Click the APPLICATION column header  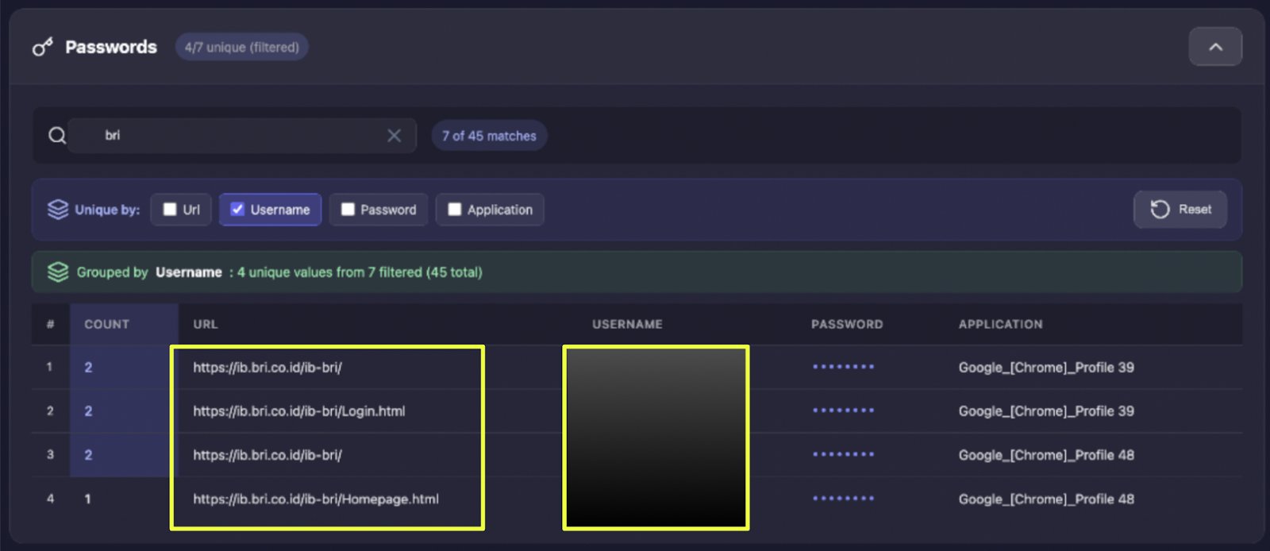(1000, 324)
